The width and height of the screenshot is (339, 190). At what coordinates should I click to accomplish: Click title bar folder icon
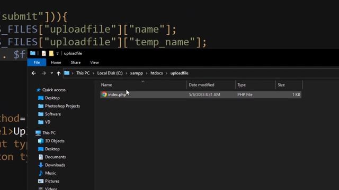tap(33, 53)
